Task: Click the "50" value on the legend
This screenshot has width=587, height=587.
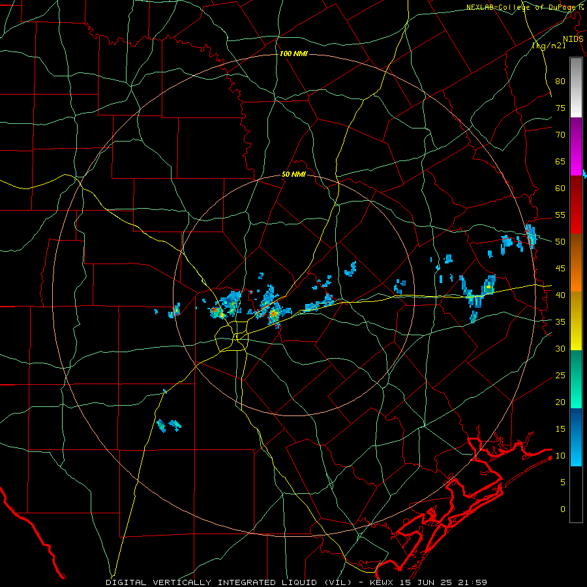Action: (560, 242)
